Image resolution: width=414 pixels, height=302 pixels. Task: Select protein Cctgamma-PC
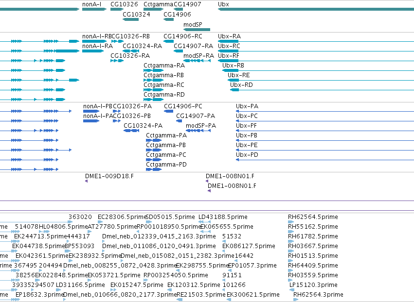point(154,160)
